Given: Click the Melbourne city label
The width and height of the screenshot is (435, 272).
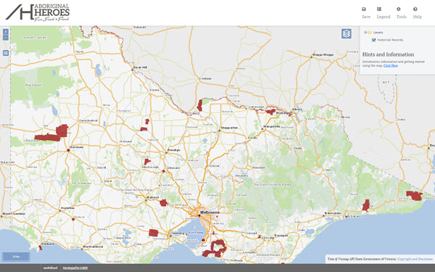Looking at the screenshot, I should tap(210, 213).
